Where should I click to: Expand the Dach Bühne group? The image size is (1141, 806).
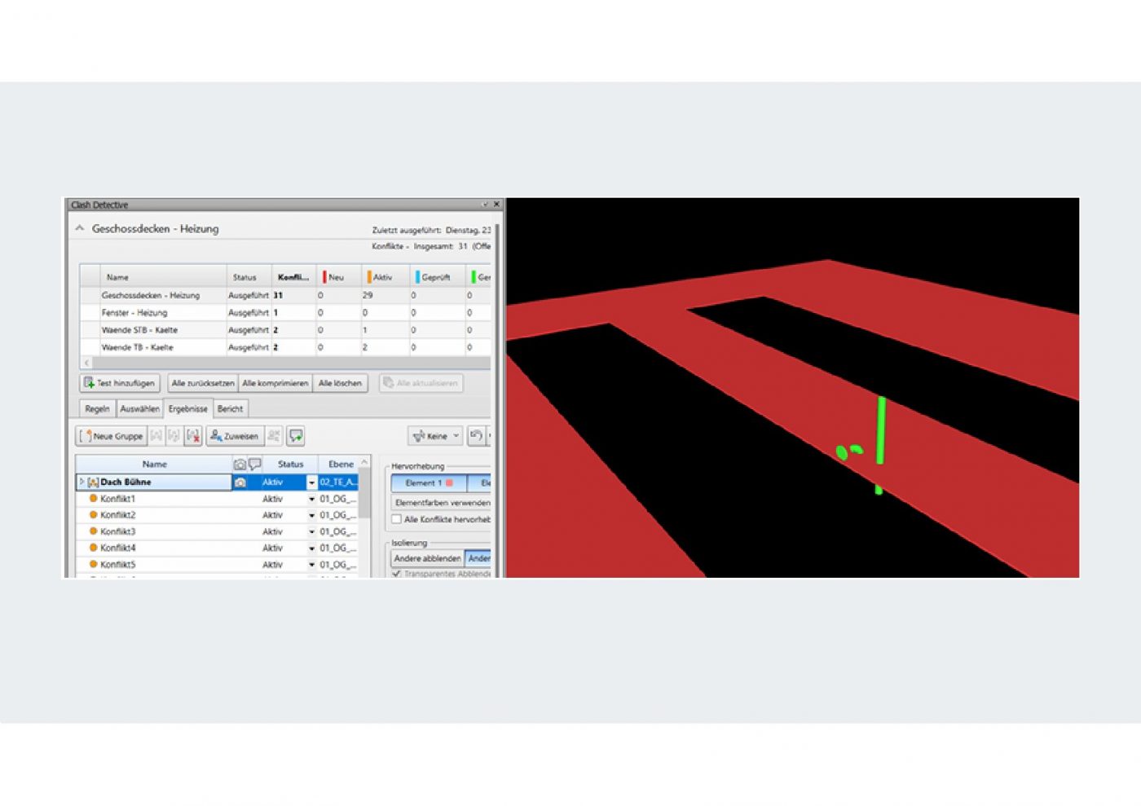(x=81, y=482)
